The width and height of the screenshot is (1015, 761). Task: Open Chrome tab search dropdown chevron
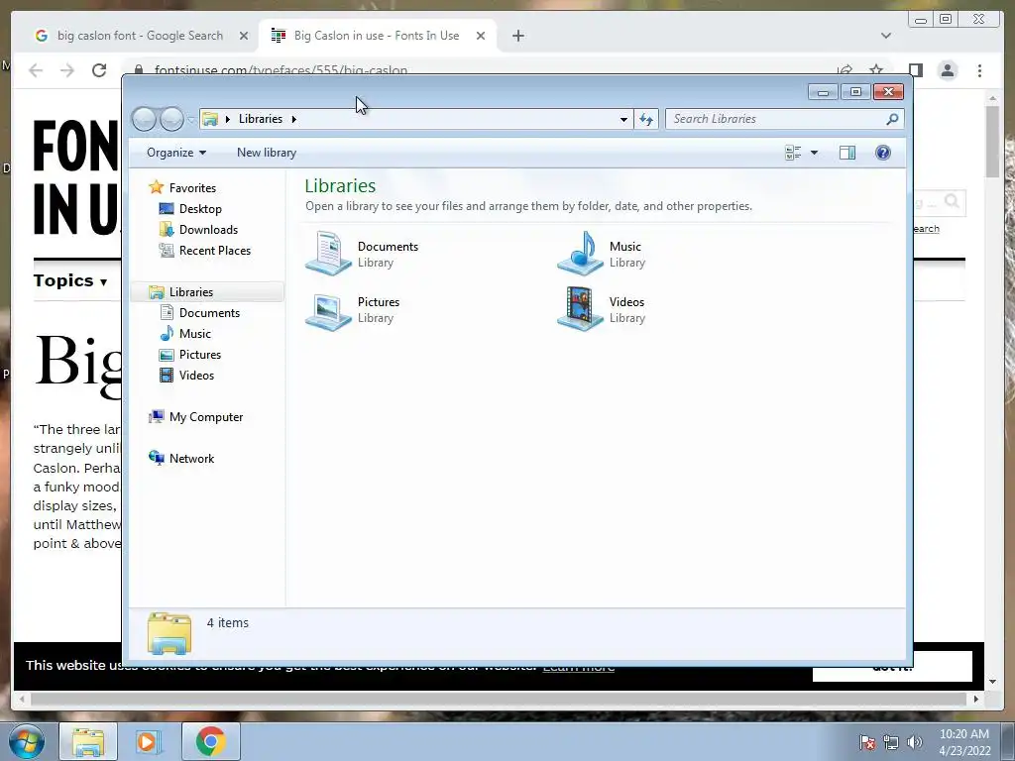click(x=886, y=36)
